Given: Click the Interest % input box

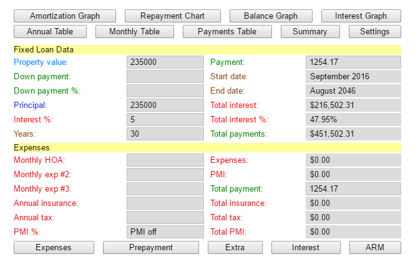Looking at the screenshot, I should click(x=165, y=119).
